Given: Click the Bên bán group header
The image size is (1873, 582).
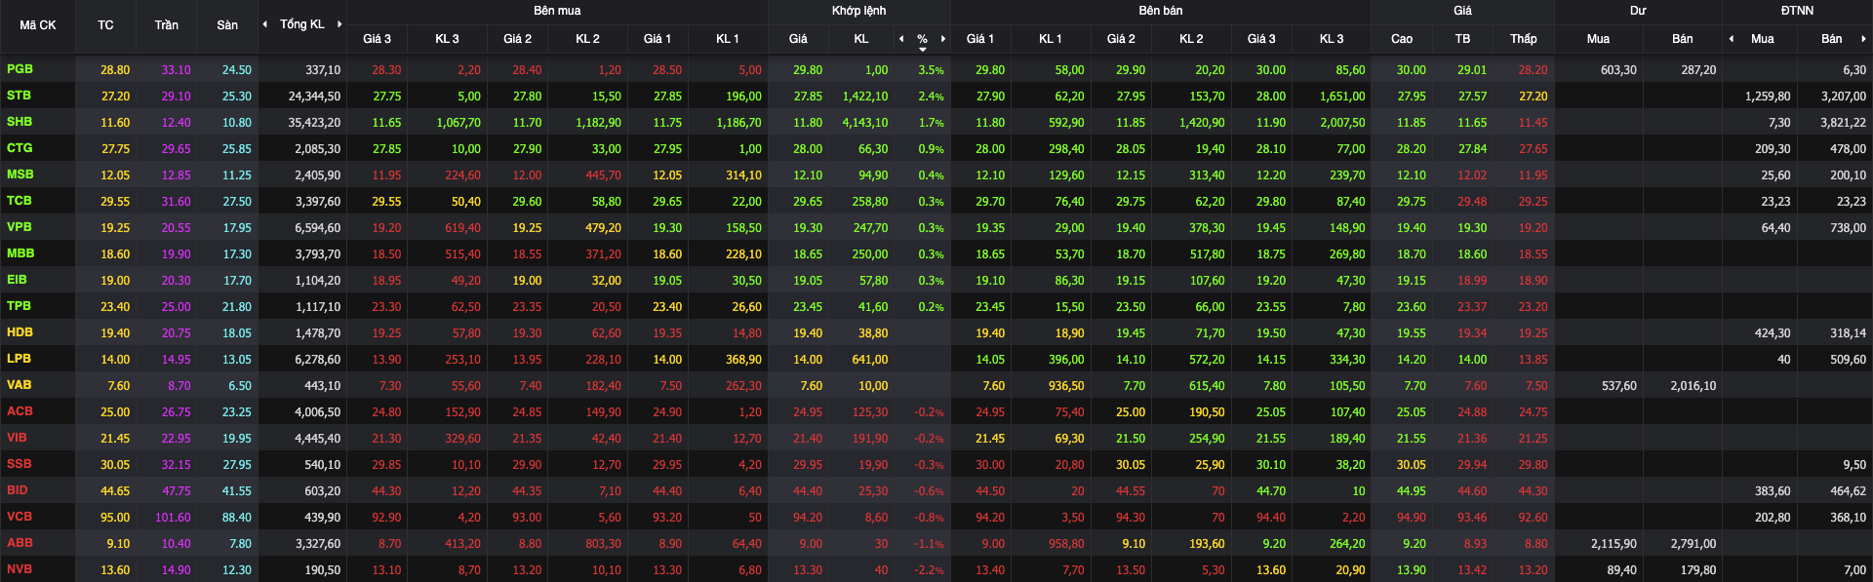Looking at the screenshot, I should [x=1161, y=11].
